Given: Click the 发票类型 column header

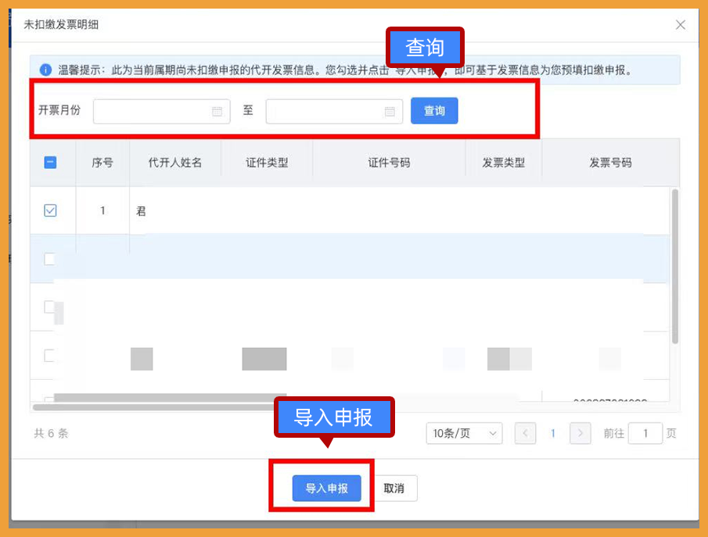Looking at the screenshot, I should point(504,162).
